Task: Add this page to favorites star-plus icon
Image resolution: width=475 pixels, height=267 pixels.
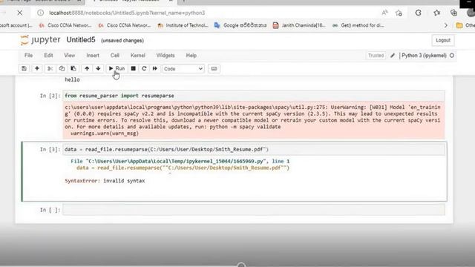Action: point(399,13)
